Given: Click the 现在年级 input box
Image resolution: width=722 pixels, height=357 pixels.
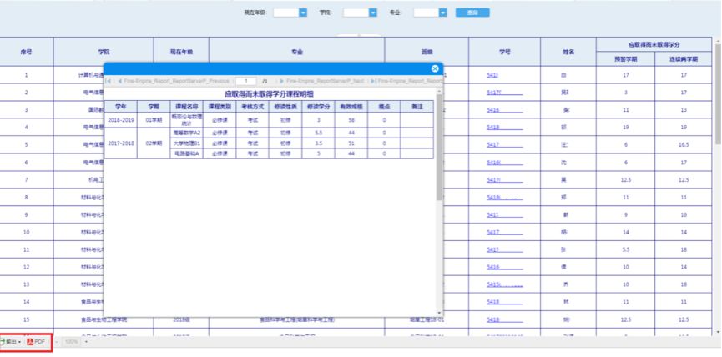Looking at the screenshot, I should (286, 13).
